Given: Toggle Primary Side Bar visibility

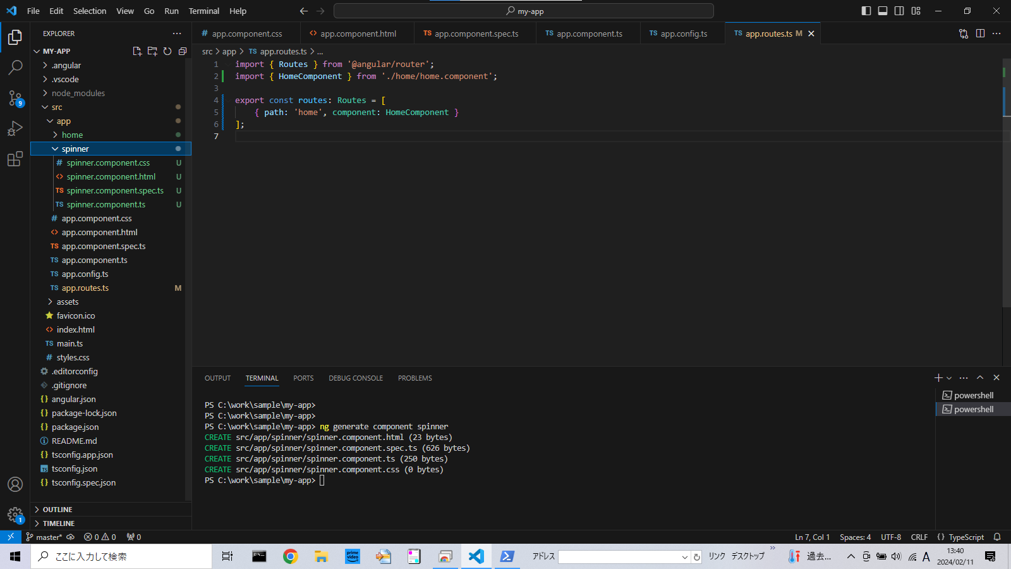Looking at the screenshot, I should [866, 11].
